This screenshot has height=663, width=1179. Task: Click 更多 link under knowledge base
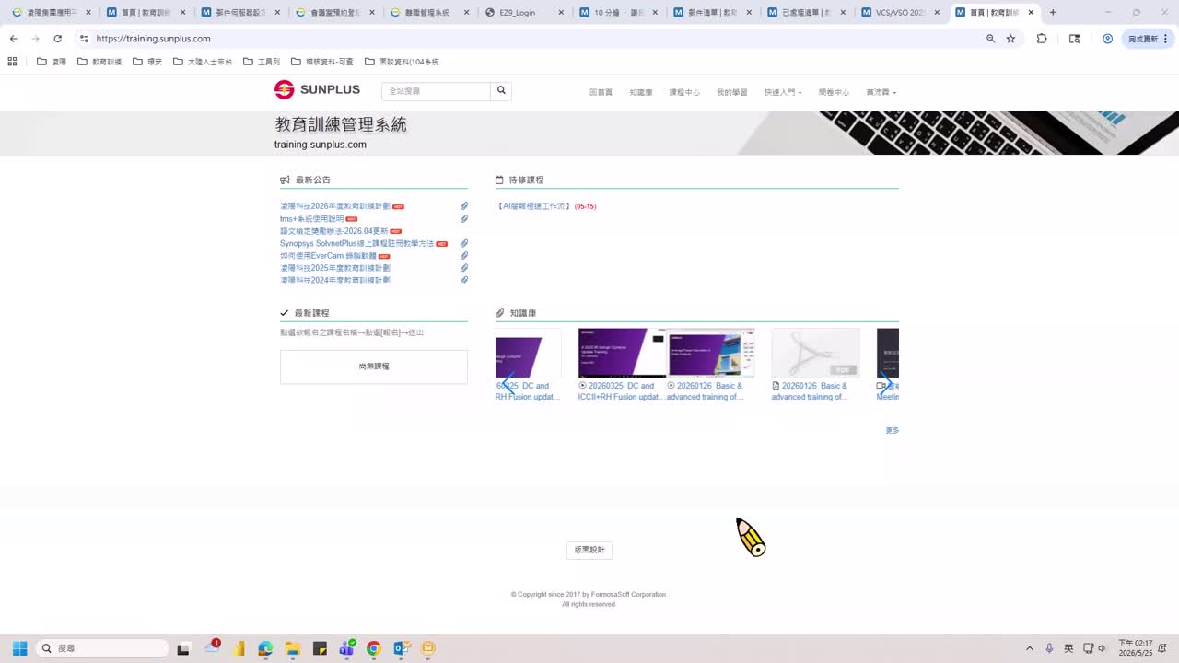pyautogui.click(x=892, y=430)
